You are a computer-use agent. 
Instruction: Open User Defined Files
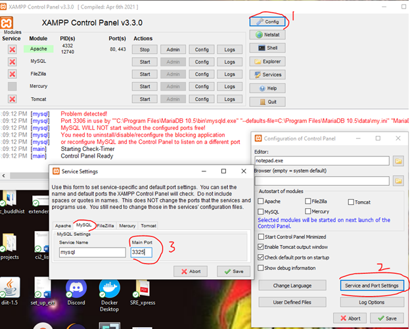pyautogui.click(x=292, y=302)
